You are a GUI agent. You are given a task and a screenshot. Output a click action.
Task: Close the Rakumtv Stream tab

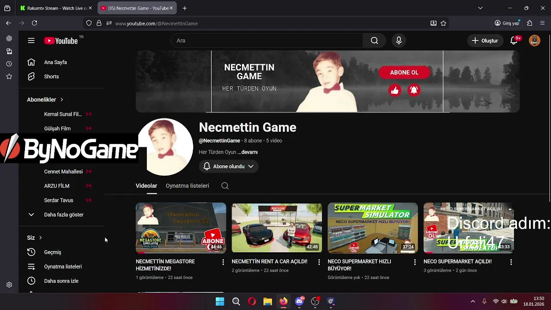point(90,8)
